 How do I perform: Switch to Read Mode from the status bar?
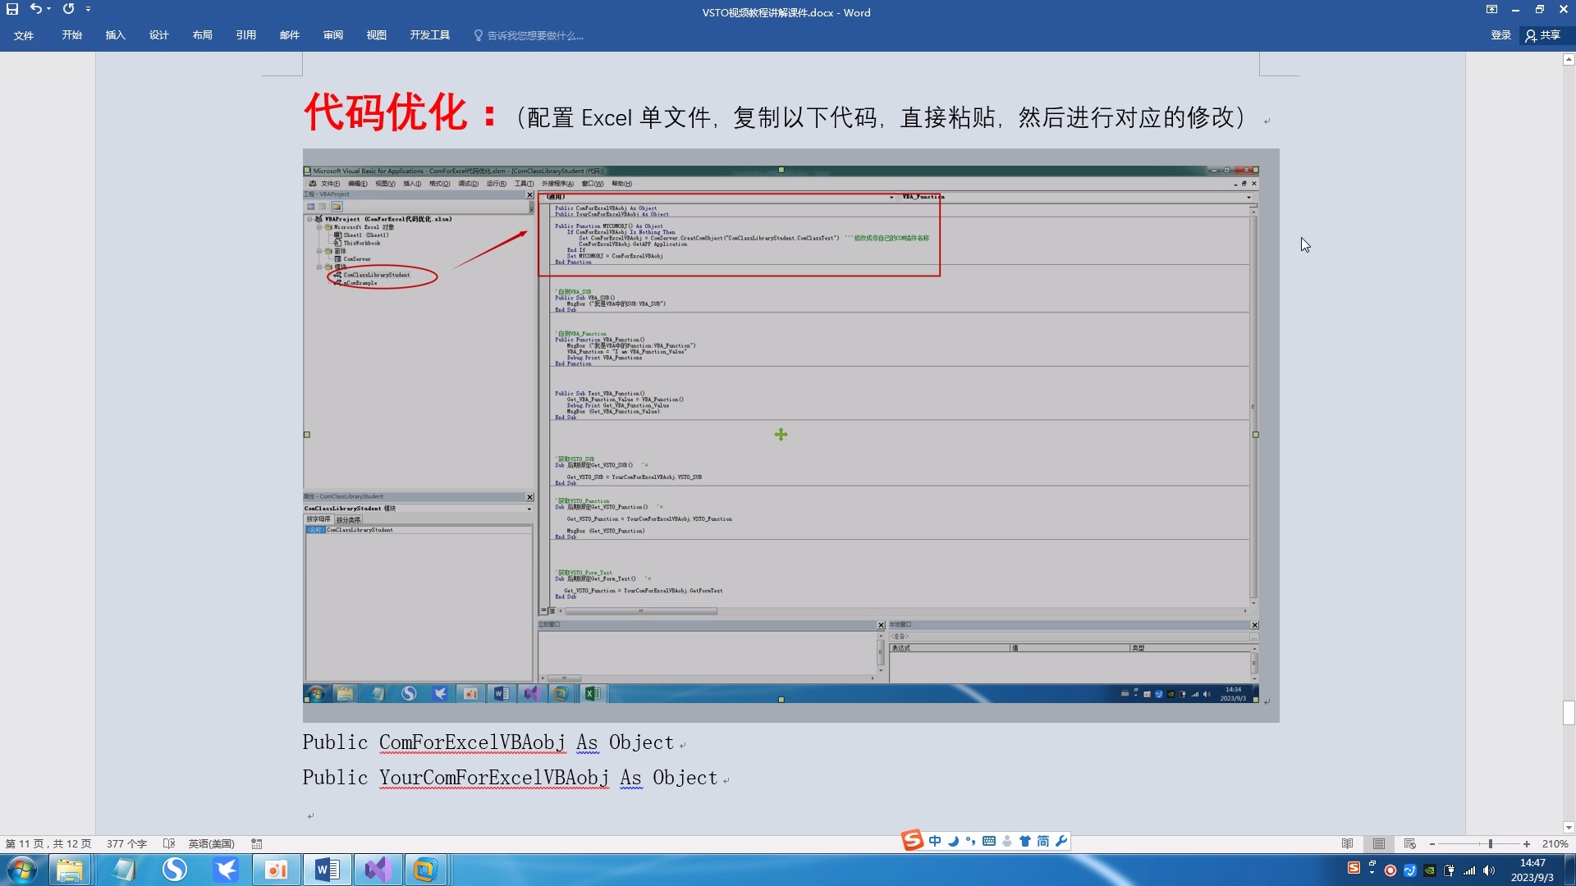pyautogui.click(x=1348, y=843)
